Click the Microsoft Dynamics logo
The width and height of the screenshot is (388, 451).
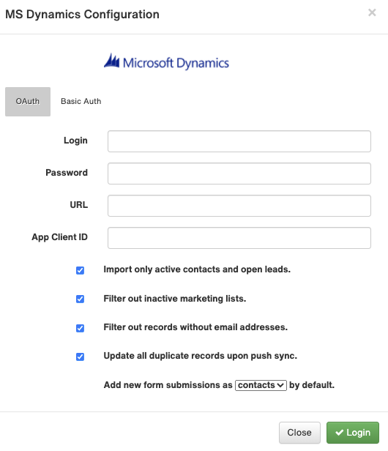click(166, 61)
